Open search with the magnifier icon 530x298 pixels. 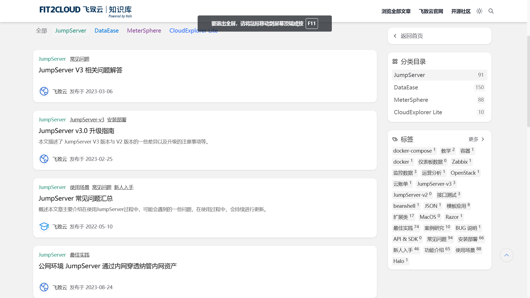pos(491,11)
